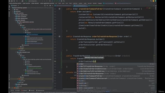Collapse the mapper package
Screen dimensions: 165x93
pyautogui.click(x=24, y=33)
